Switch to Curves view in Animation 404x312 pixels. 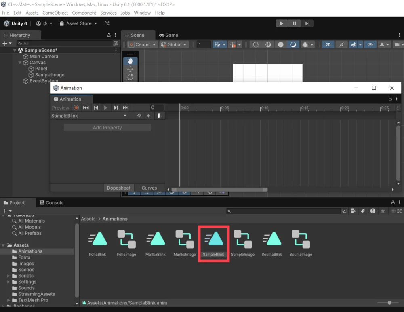[149, 188]
